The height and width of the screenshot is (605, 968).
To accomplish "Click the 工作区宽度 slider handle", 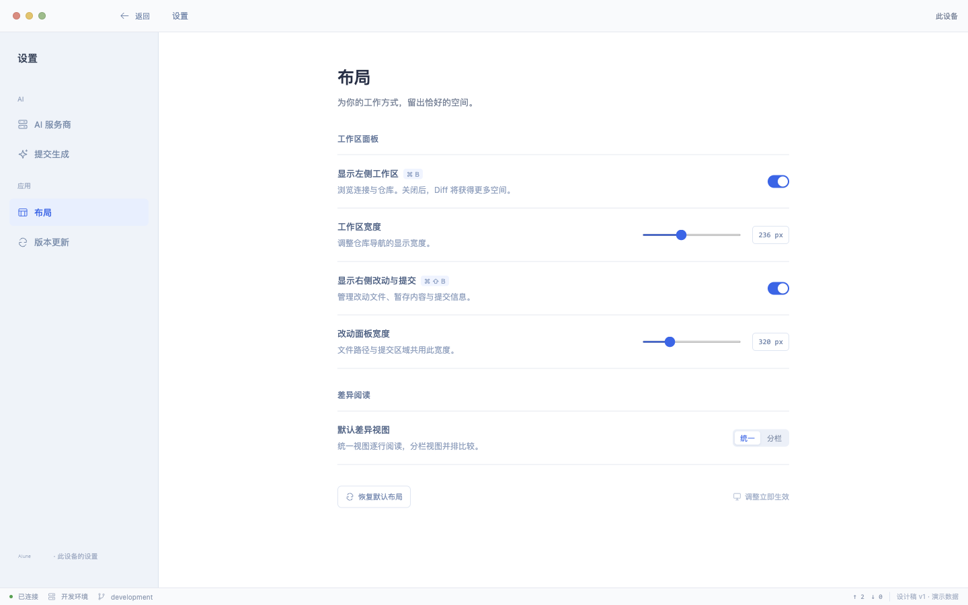I will 682,235.
